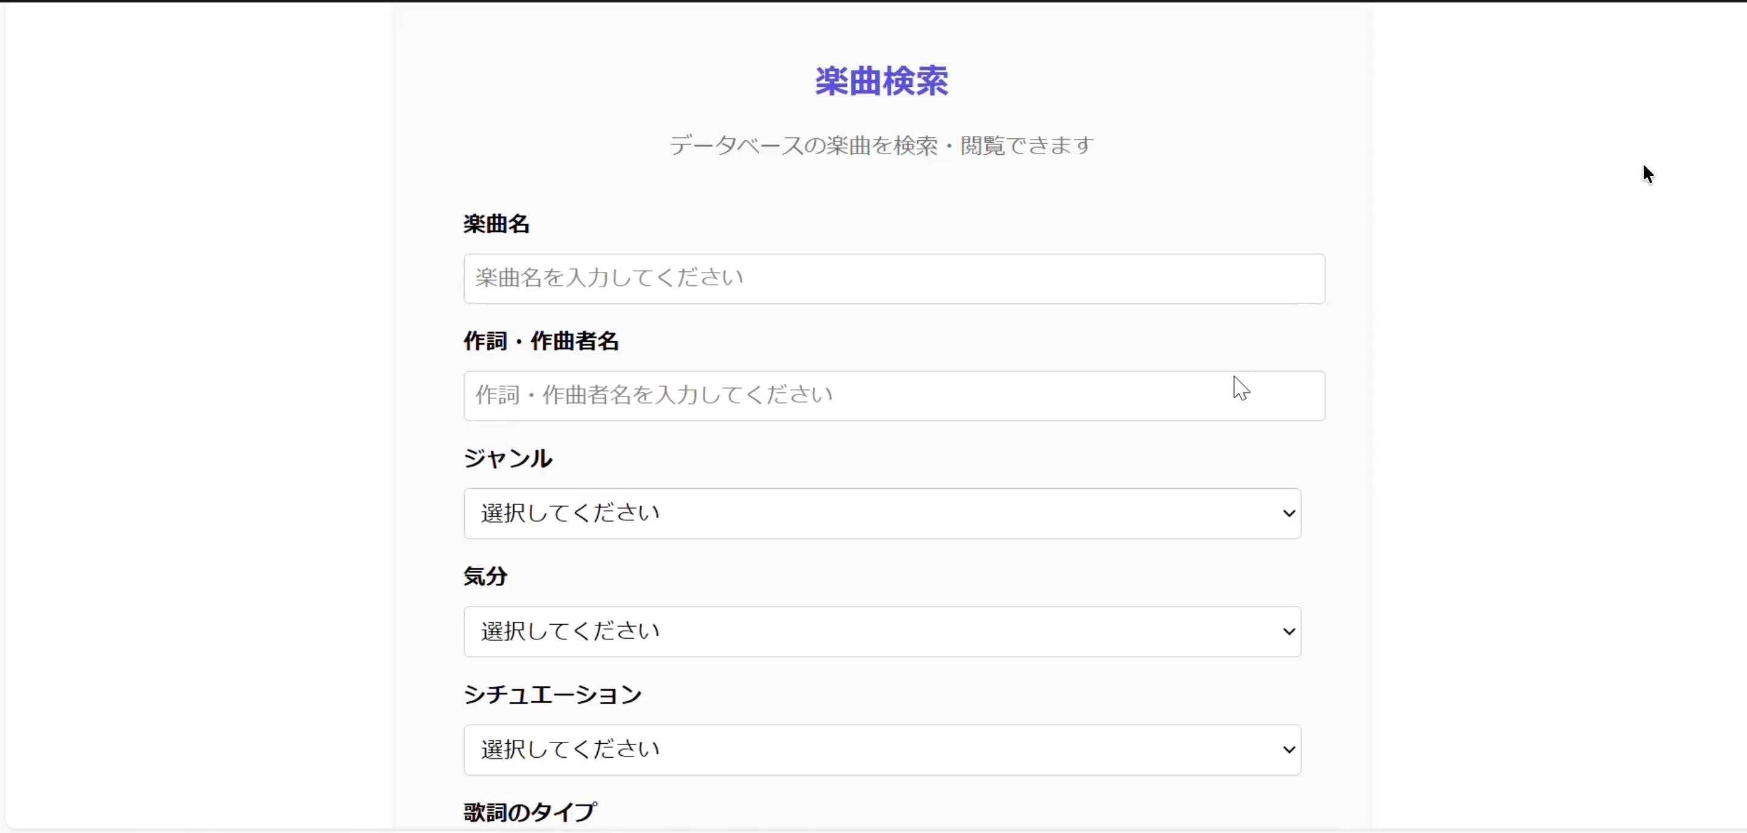1747x833 pixels.
Task: Open the シチュエーション dropdown
Action: [881, 749]
